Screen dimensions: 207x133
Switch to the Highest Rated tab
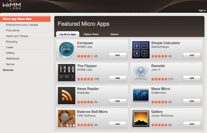(x=91, y=34)
